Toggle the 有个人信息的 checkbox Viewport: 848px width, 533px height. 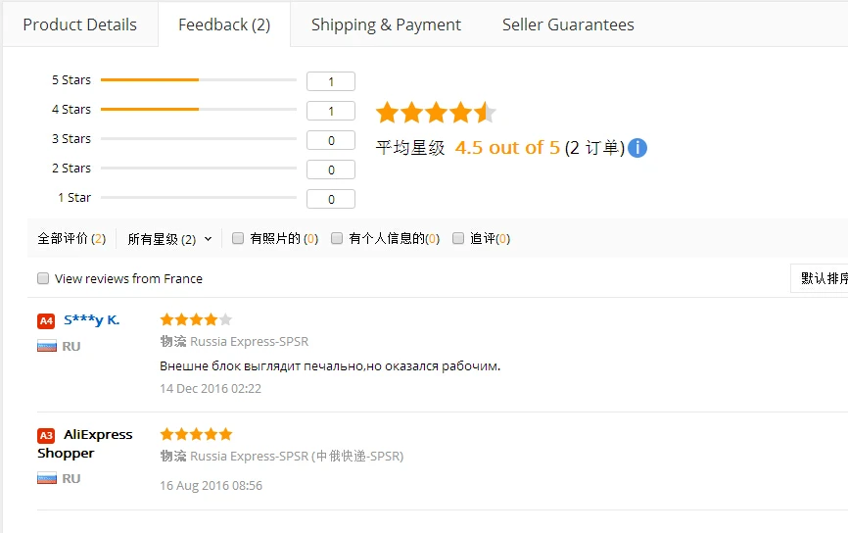337,238
